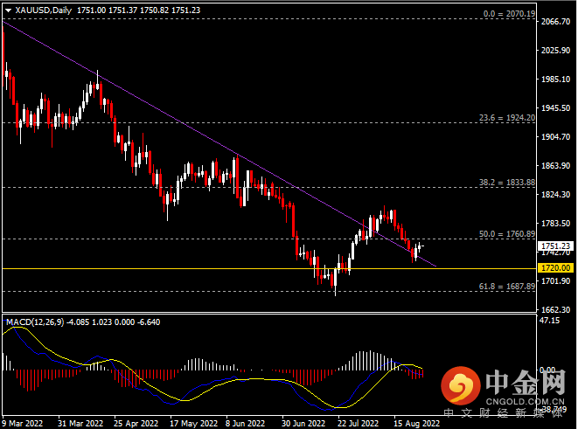Click price scale value 1824.30
578x429 pixels.
(555, 195)
